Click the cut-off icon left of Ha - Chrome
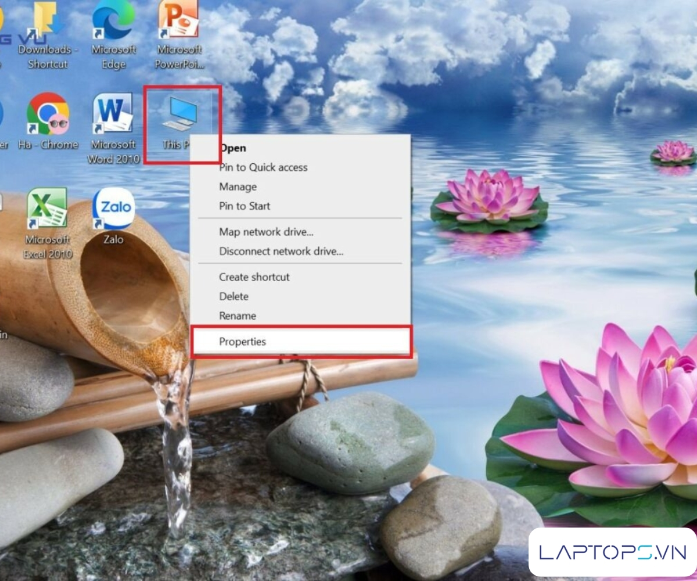The width and height of the screenshot is (697, 581). point(2,116)
